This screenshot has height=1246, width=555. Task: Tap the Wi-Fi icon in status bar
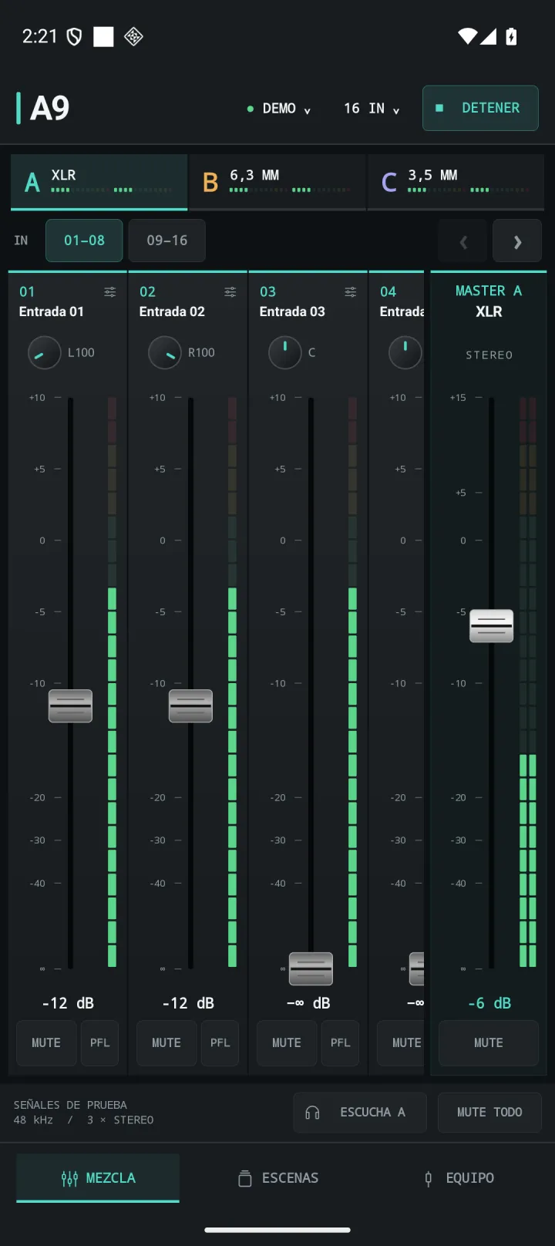click(x=467, y=36)
